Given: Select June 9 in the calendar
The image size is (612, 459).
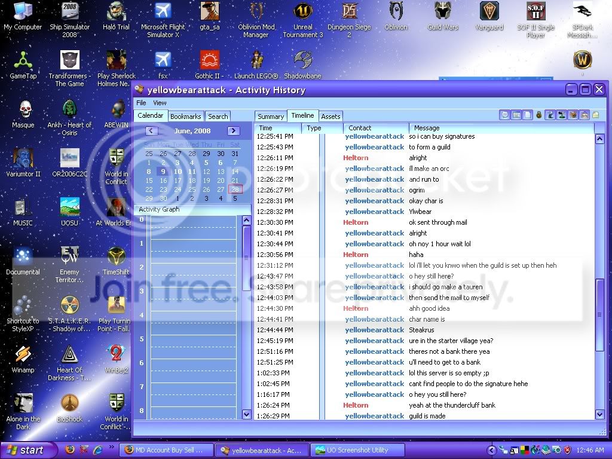Looking at the screenshot, I should 163,172.
